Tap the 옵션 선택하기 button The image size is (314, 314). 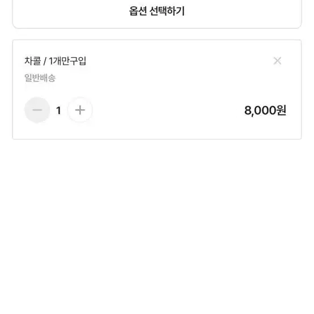coord(157,14)
